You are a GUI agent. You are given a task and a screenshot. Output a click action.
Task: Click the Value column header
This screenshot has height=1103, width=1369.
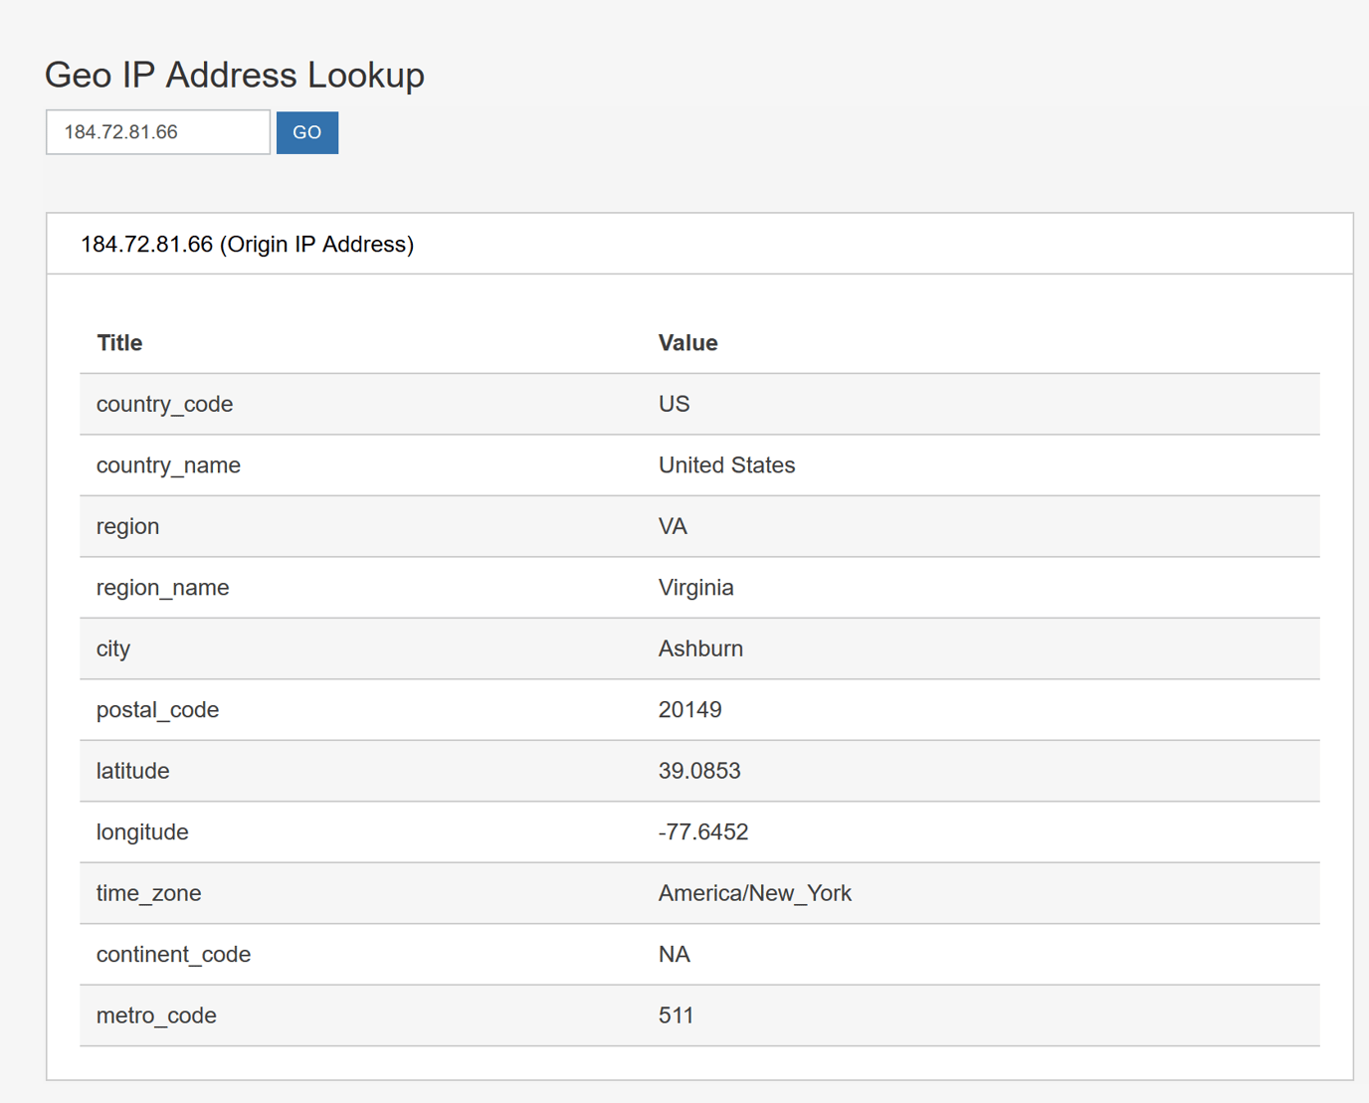(x=686, y=342)
